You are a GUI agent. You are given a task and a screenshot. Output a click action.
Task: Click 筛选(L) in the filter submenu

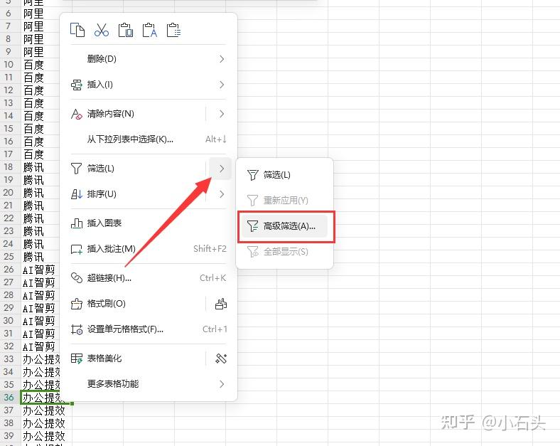click(x=285, y=175)
